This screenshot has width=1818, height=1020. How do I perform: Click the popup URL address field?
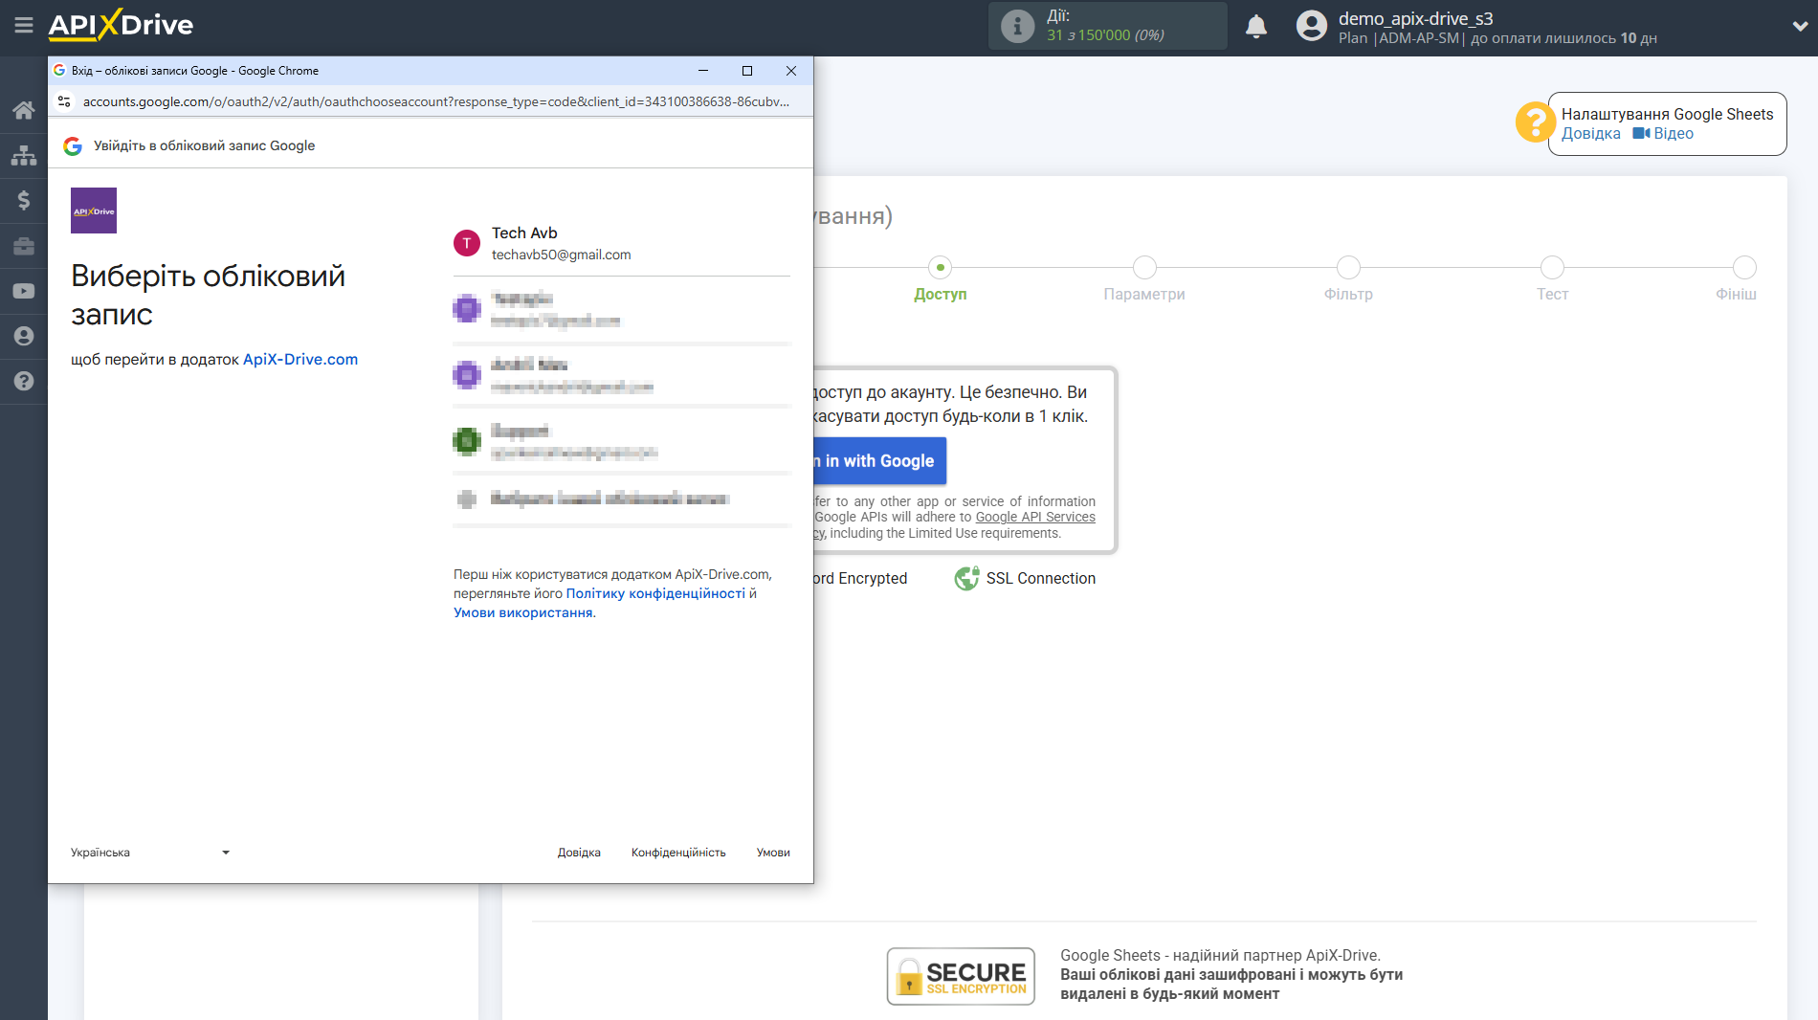pyautogui.click(x=435, y=101)
